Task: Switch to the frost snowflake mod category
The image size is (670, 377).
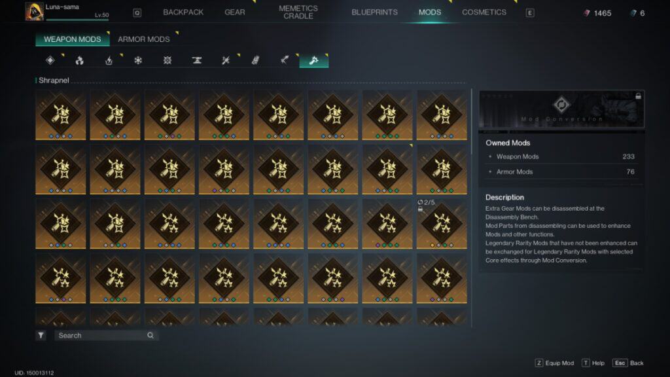Action: click(137, 60)
